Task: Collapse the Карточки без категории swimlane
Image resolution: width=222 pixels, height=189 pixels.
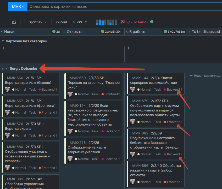Action: pyautogui.click(x=3, y=41)
